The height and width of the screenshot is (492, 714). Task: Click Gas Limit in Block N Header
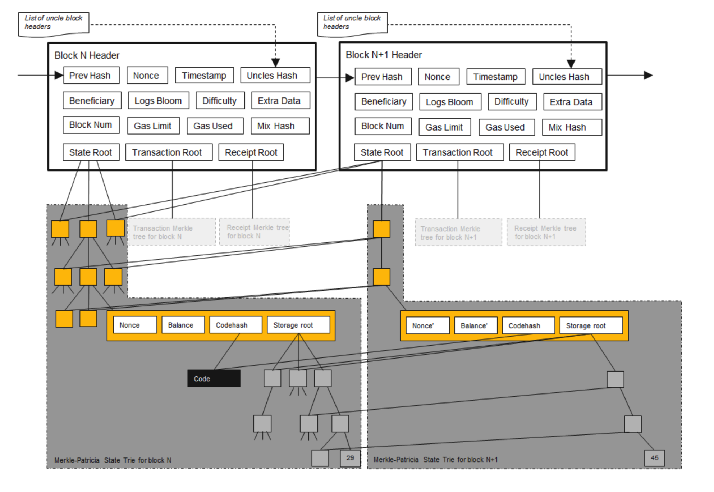[x=153, y=126]
